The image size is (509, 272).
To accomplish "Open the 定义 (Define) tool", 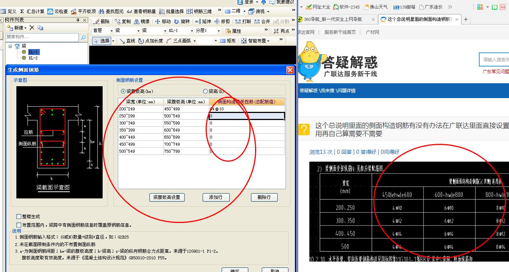I will click(x=8, y=12).
